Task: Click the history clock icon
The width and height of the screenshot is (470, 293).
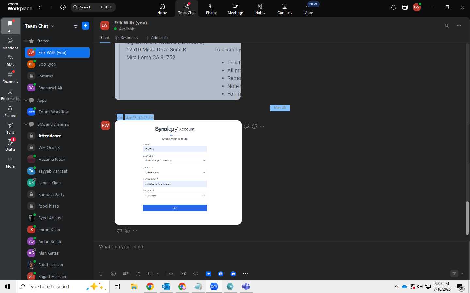Action: click(63, 7)
